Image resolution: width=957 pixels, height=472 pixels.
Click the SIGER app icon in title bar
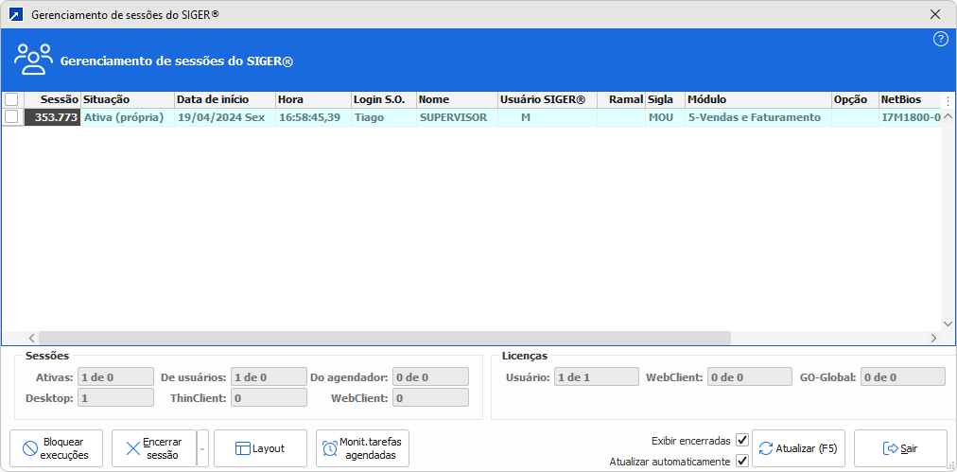(x=16, y=14)
